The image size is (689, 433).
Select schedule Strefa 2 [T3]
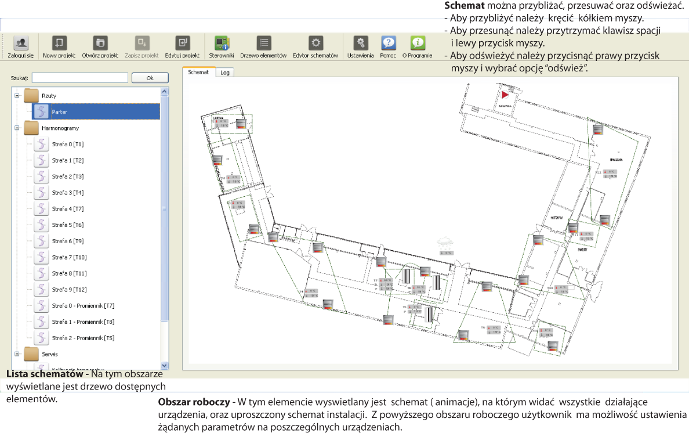coord(68,176)
